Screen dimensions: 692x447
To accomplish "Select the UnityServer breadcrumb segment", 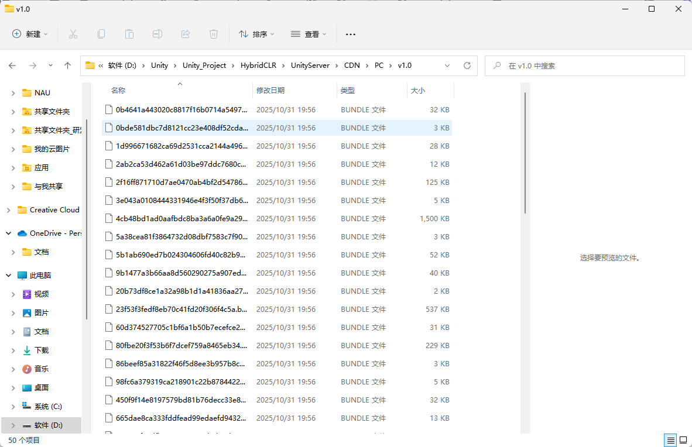I will pyautogui.click(x=310, y=66).
